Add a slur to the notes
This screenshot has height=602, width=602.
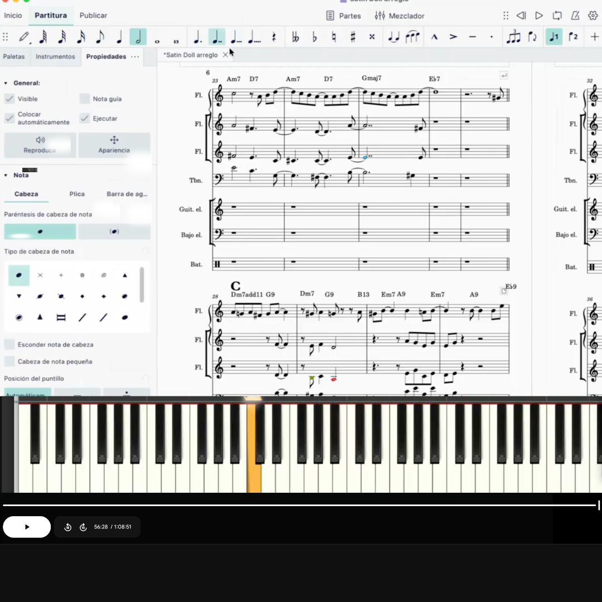[x=412, y=37]
